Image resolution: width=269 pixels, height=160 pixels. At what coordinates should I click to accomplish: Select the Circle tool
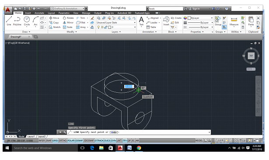(x=27, y=21)
